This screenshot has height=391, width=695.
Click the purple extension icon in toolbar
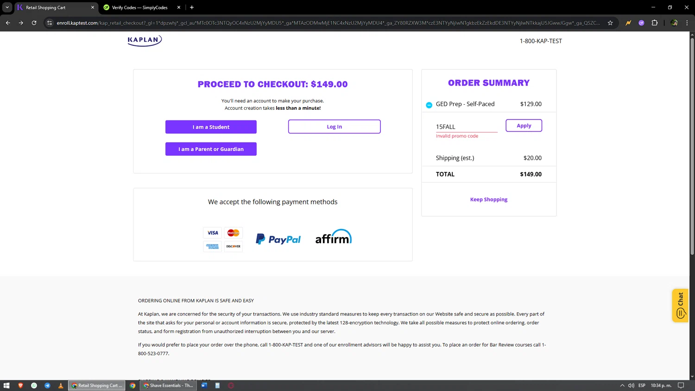pos(641,23)
